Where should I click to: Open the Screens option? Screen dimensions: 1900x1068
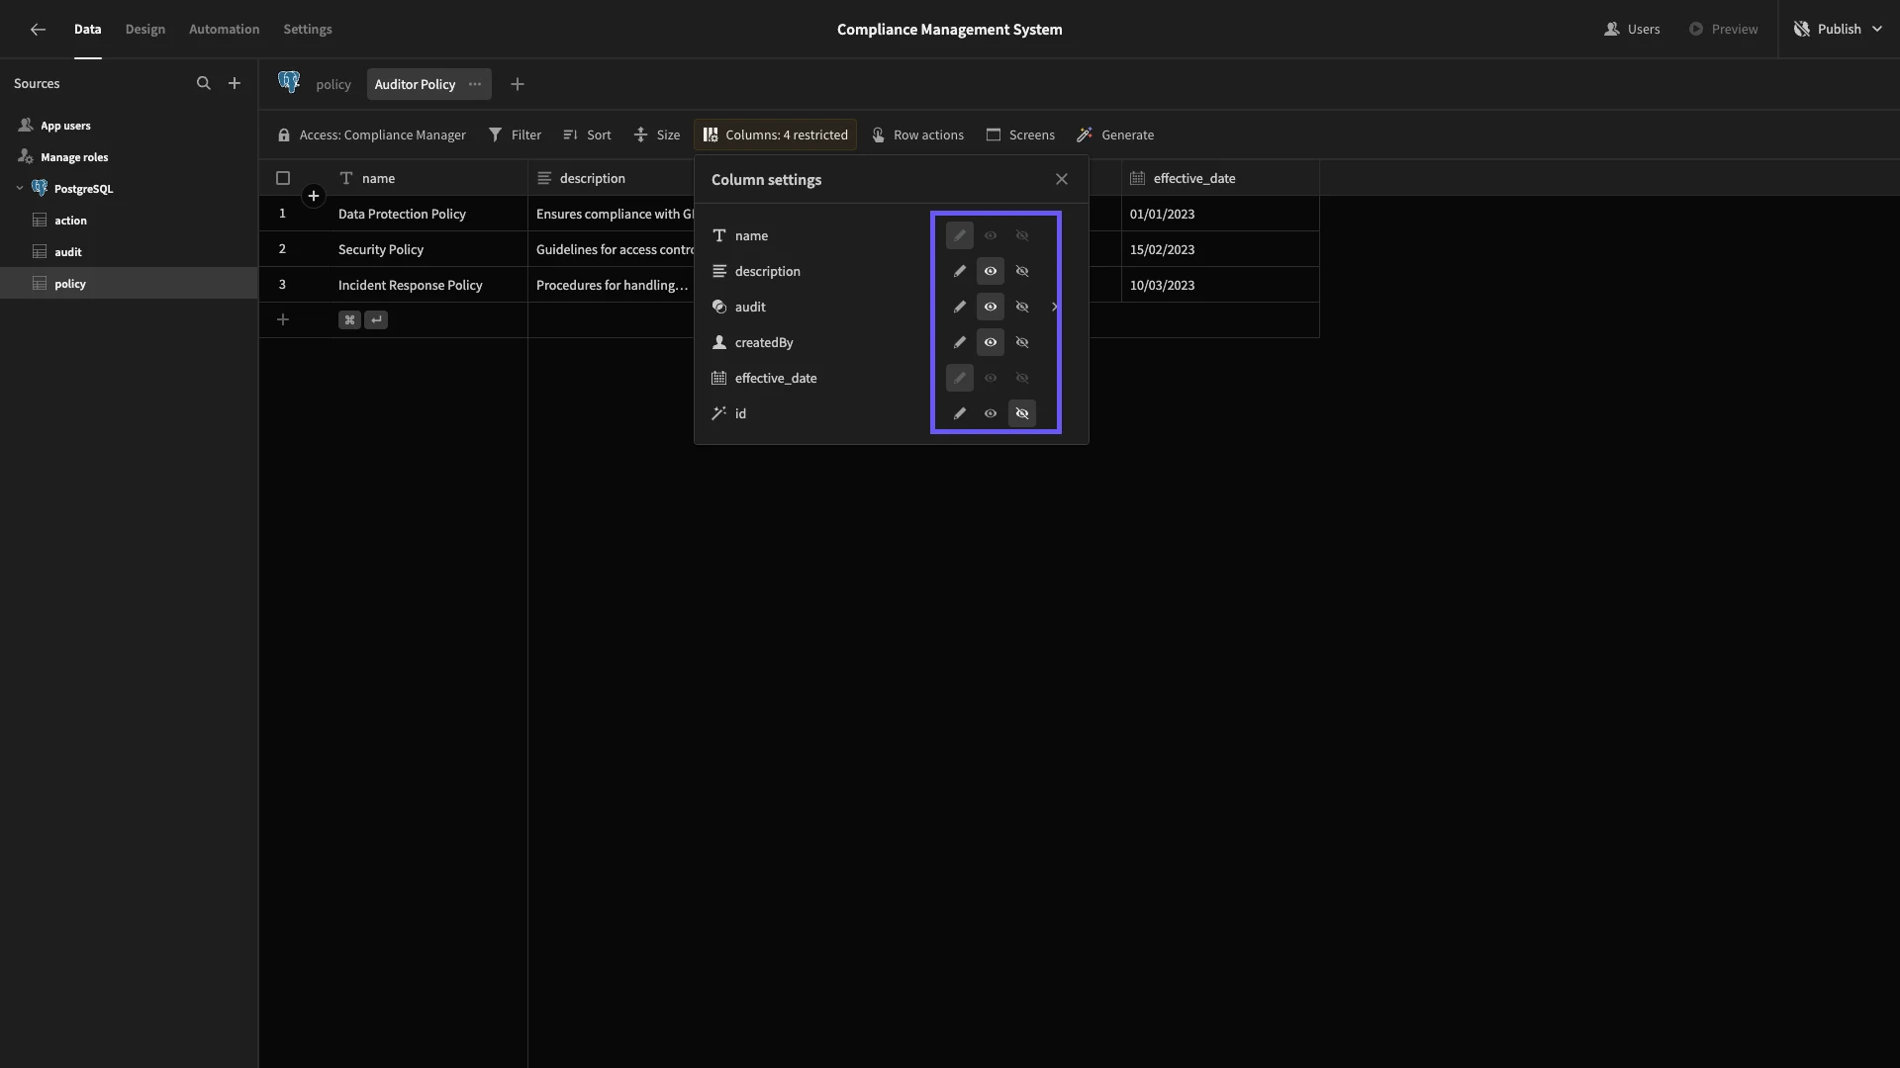pos(1020,135)
